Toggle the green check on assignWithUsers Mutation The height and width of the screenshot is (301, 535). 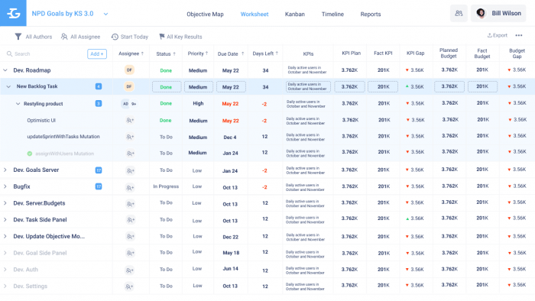(x=30, y=154)
